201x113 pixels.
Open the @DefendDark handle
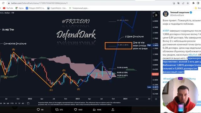tap(177, 15)
